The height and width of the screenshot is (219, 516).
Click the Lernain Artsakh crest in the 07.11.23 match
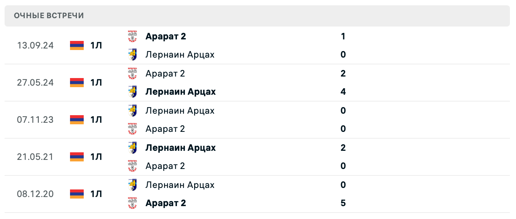(133, 110)
